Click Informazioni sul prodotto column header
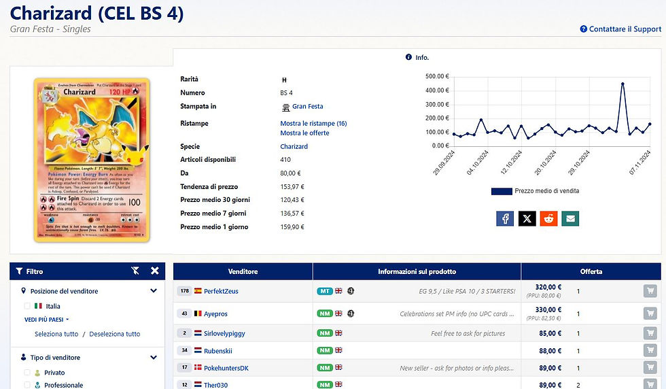The width and height of the screenshot is (666, 389). (x=417, y=271)
